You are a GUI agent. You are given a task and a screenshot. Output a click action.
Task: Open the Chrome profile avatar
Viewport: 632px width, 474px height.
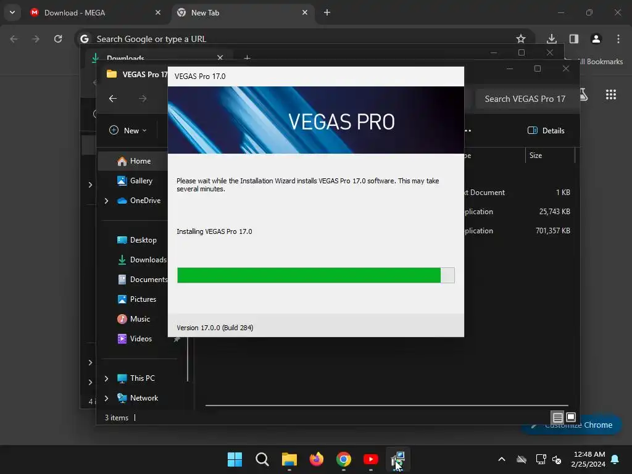[x=596, y=39]
